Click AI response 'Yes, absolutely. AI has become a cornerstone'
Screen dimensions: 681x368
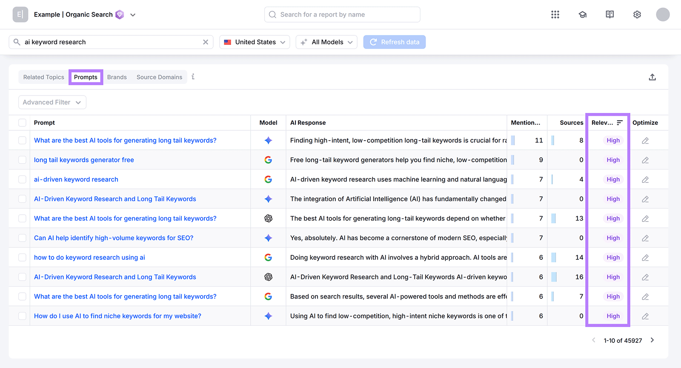[x=398, y=238]
